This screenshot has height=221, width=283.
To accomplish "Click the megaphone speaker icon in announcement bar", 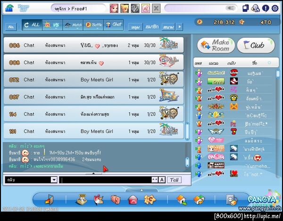I will pyautogui.click(x=231, y=8).
